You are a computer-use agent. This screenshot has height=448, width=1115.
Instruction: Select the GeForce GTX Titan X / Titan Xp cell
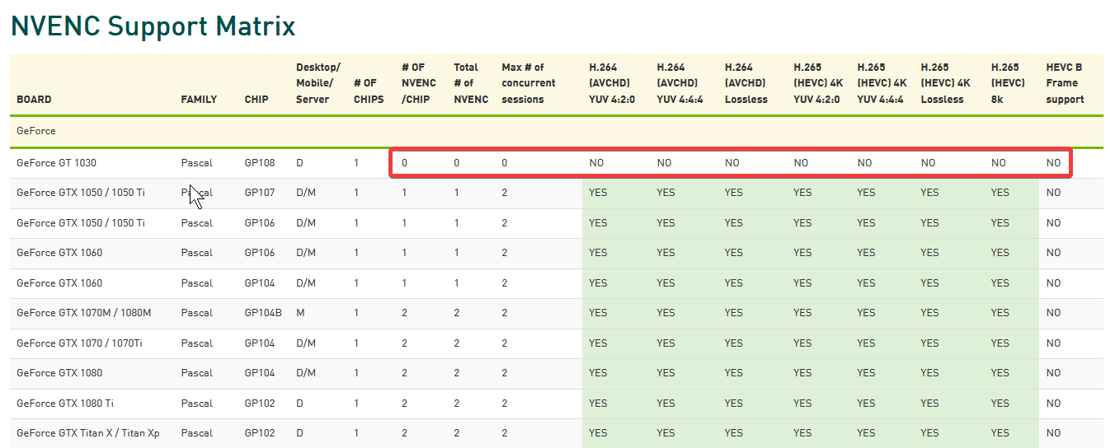click(87, 433)
